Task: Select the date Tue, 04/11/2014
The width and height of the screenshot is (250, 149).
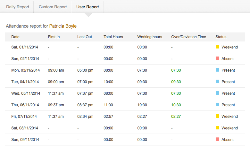Action: point(25,82)
